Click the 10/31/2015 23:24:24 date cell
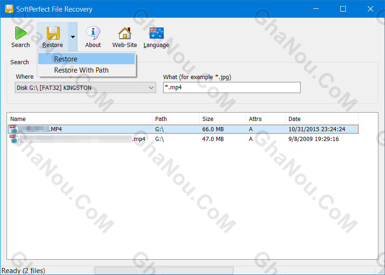This screenshot has width=385, height=275. click(x=317, y=129)
